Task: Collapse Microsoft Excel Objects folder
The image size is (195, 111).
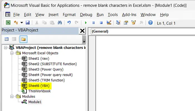Action: pos(12,53)
